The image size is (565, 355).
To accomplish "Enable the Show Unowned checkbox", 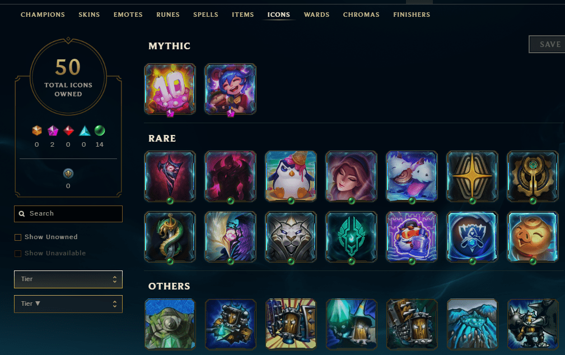I will point(18,237).
